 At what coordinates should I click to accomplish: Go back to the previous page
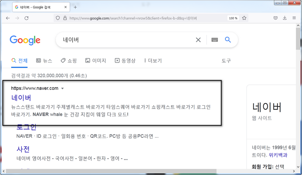(8, 18)
